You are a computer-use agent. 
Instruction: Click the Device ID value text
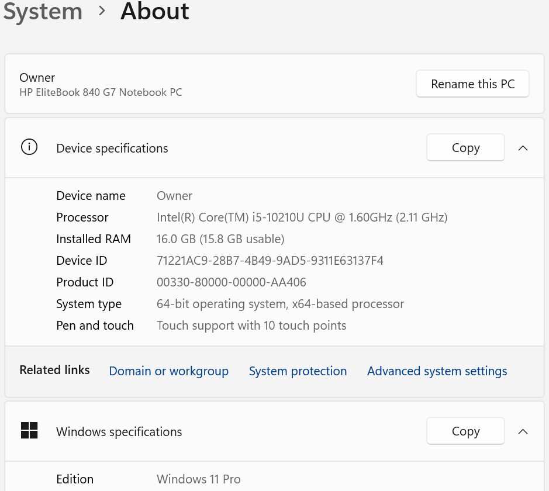pyautogui.click(x=270, y=261)
